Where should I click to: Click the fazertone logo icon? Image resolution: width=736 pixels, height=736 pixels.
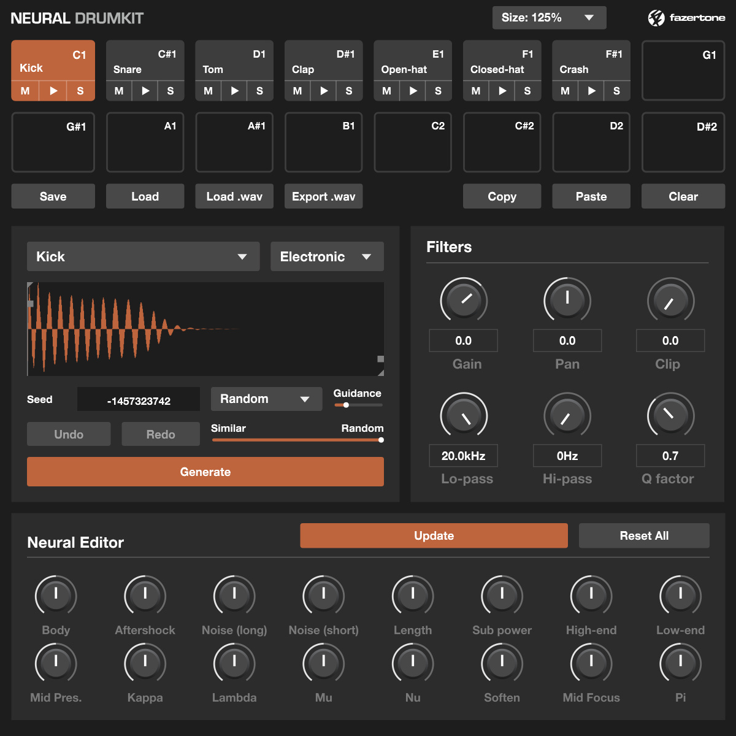[x=657, y=17]
